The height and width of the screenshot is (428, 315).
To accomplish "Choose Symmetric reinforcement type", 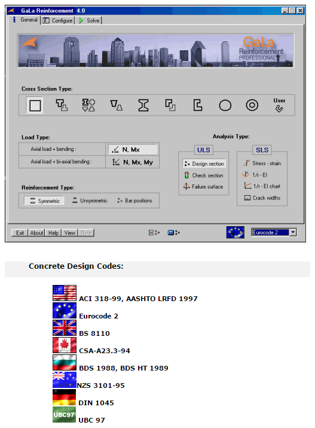I will point(44,201).
